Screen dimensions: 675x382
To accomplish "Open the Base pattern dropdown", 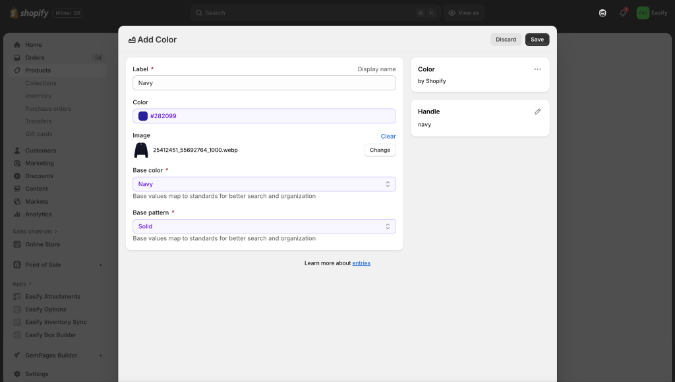I will tap(264, 226).
